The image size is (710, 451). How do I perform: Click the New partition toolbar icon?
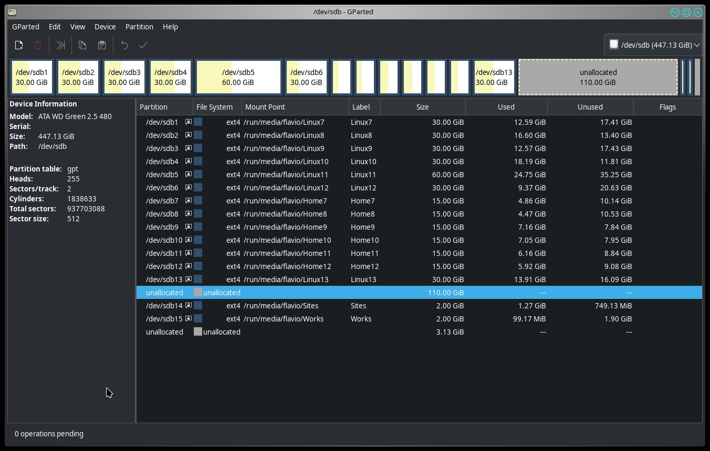coord(19,45)
